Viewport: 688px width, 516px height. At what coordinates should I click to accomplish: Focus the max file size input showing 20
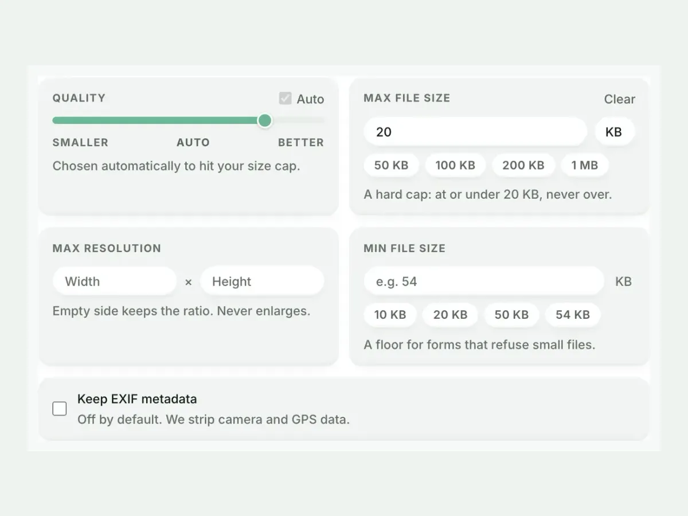pos(475,132)
